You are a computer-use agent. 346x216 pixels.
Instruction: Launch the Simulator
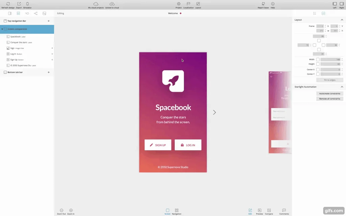point(27,4)
